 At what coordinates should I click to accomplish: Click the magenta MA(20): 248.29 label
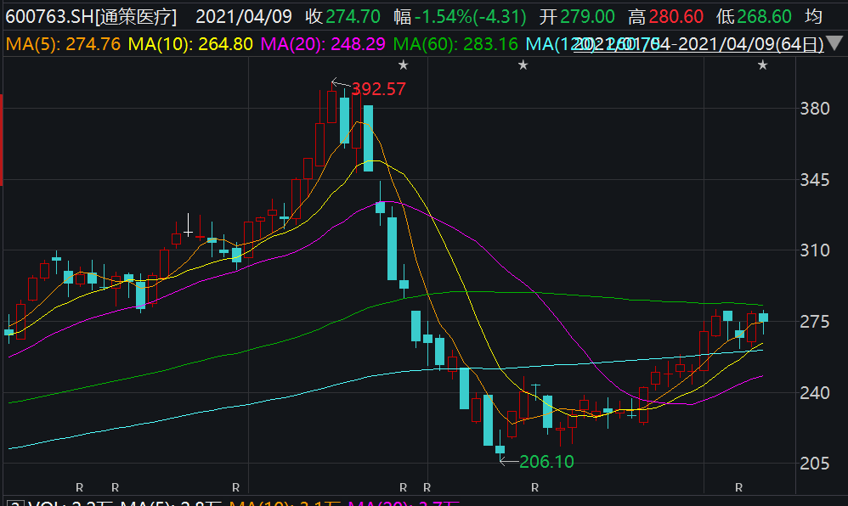point(323,44)
